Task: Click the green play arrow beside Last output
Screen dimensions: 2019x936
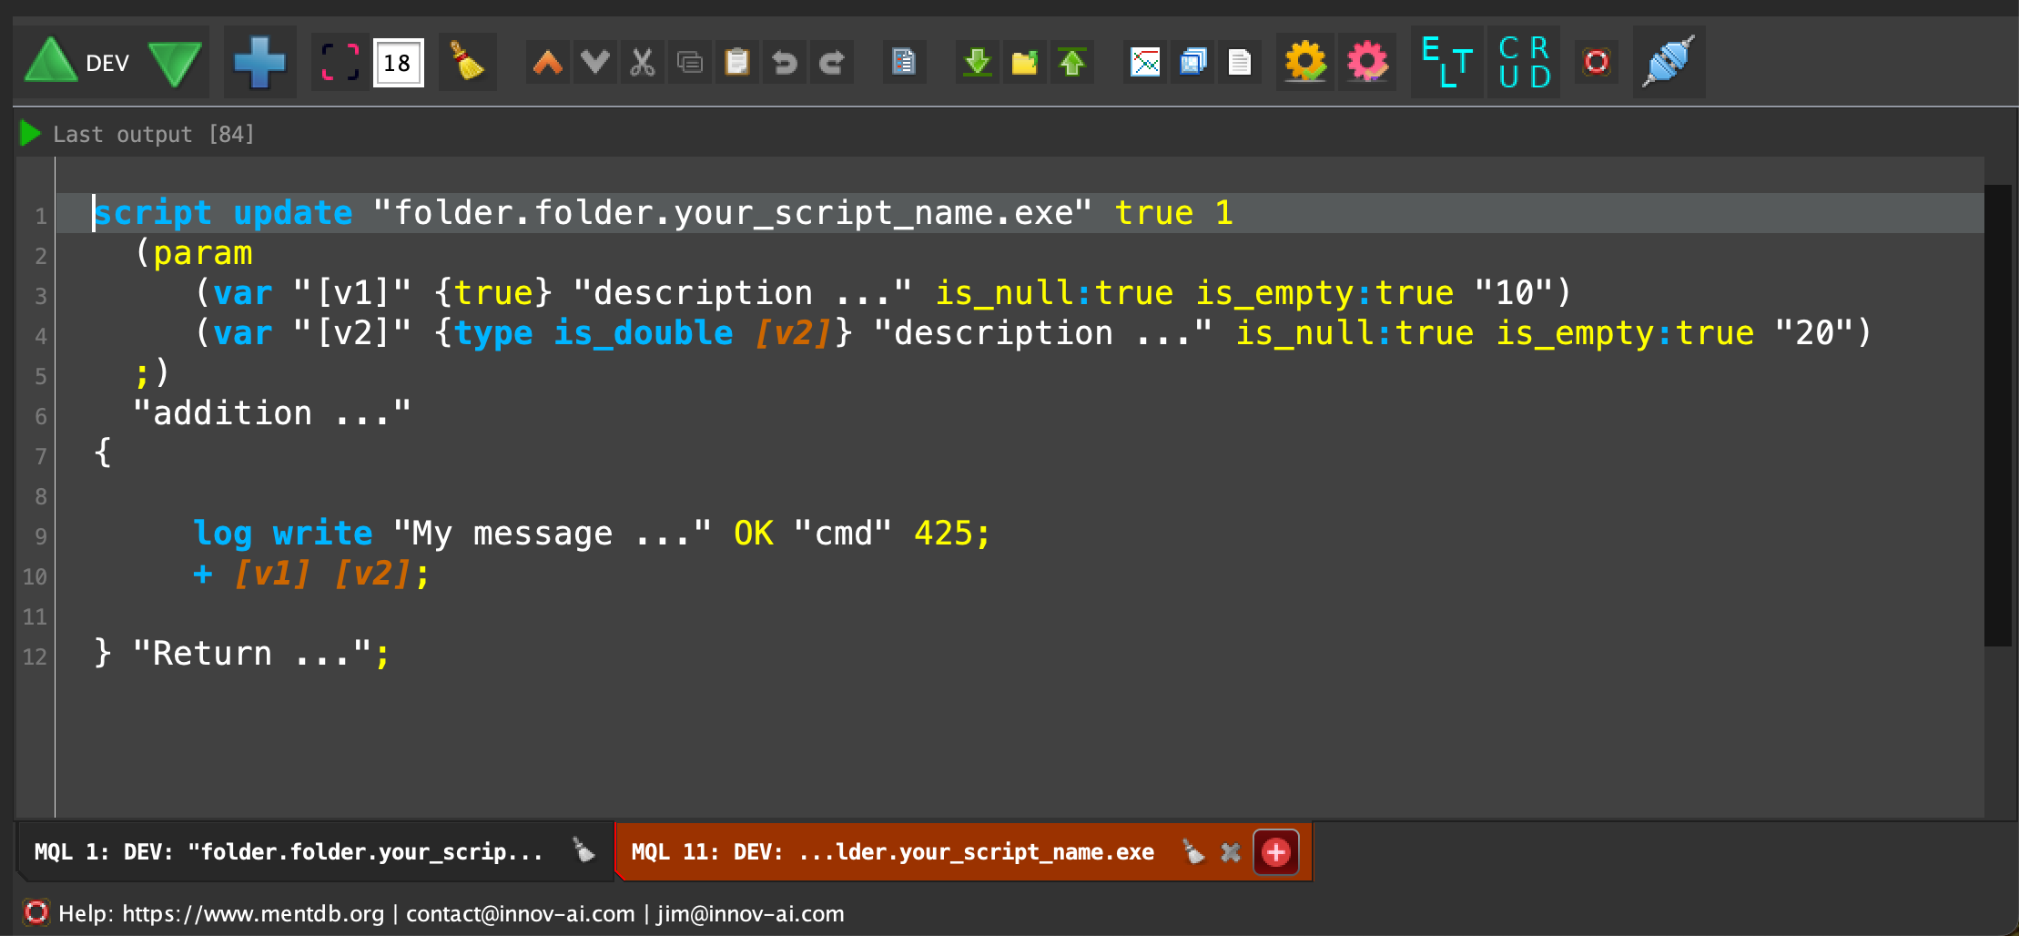Action: pos(30,134)
